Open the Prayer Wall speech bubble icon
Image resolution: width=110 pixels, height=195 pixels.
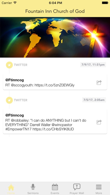77,187
